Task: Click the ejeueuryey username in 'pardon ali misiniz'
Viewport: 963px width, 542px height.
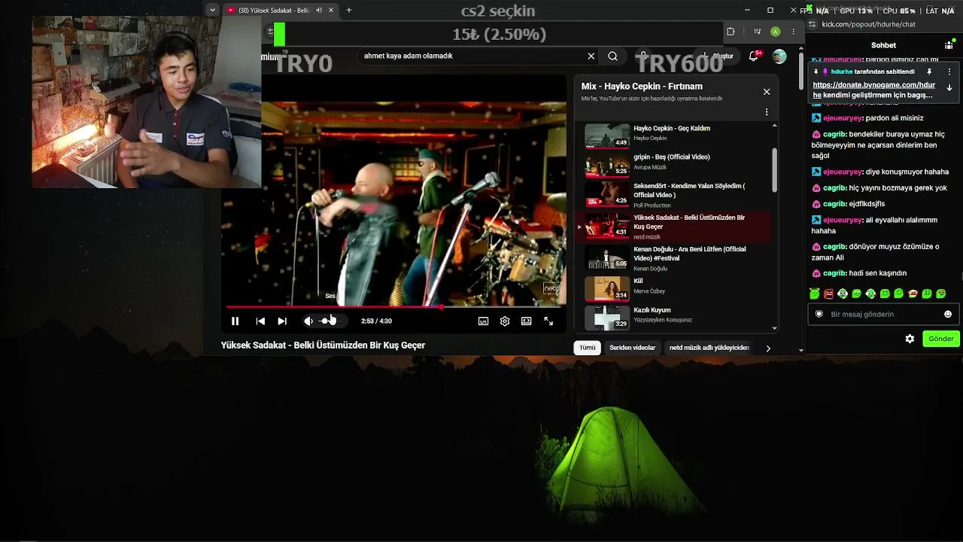Action: pyautogui.click(x=842, y=118)
